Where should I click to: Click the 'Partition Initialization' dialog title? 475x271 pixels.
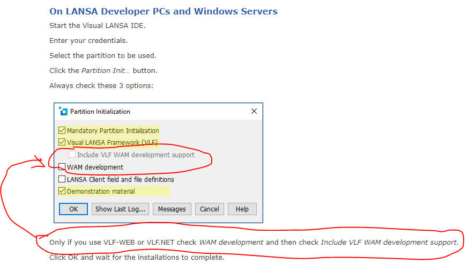click(x=100, y=112)
